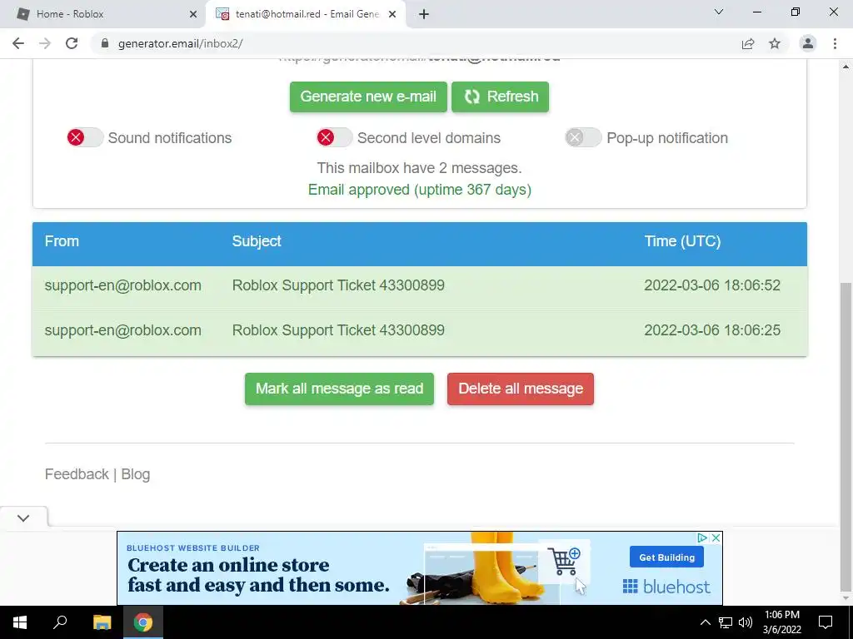Click the padlock site info icon

105,43
